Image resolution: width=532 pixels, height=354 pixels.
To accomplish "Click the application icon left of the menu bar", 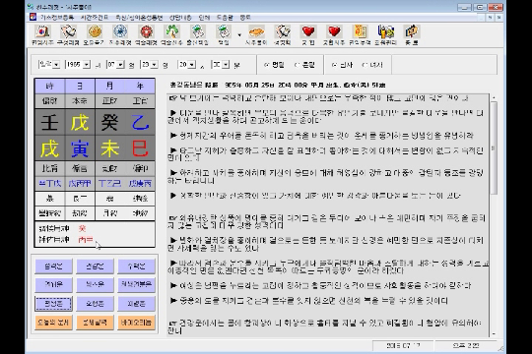I will tap(33, 17).
